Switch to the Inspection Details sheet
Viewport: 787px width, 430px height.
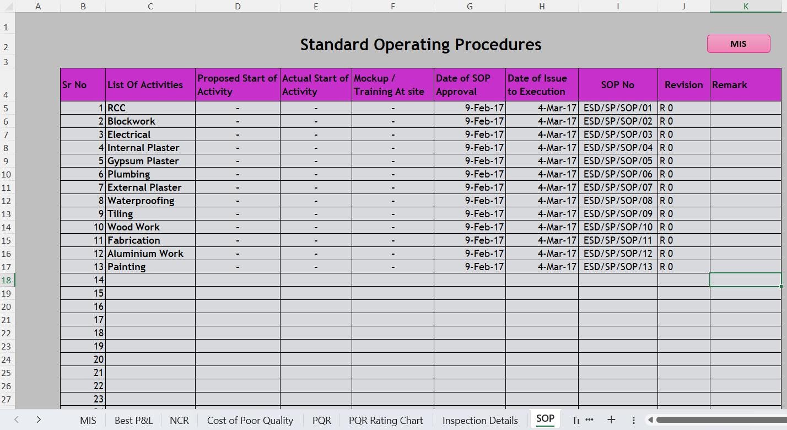click(x=479, y=420)
